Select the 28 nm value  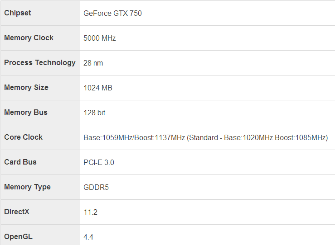click(93, 63)
